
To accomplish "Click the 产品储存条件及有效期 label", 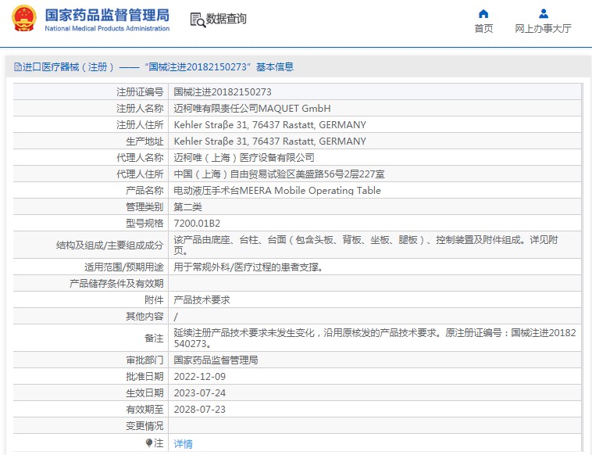I will coord(116,284).
